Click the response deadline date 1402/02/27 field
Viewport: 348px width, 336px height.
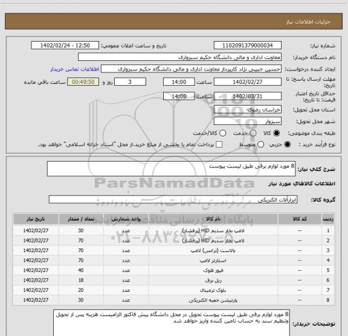(248, 82)
